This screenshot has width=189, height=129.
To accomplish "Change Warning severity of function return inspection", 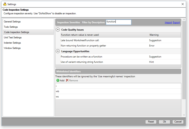I will click(154, 35).
